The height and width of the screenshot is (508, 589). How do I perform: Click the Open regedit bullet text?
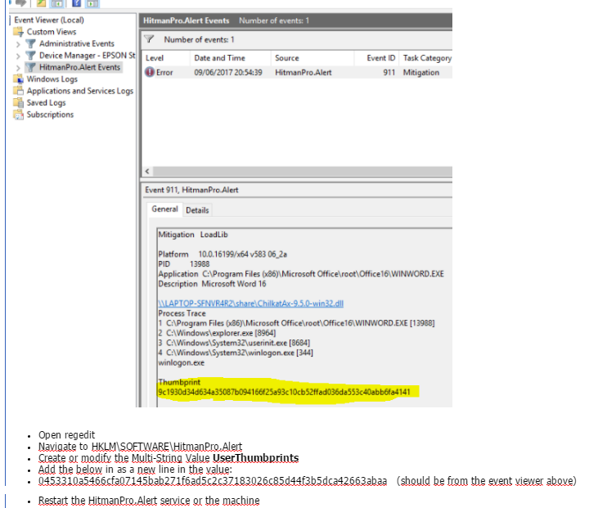(66, 434)
